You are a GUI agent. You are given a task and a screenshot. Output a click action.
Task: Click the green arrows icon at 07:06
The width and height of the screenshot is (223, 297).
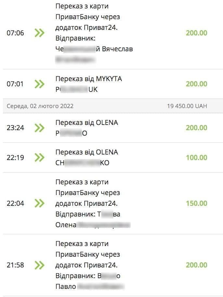(39, 33)
